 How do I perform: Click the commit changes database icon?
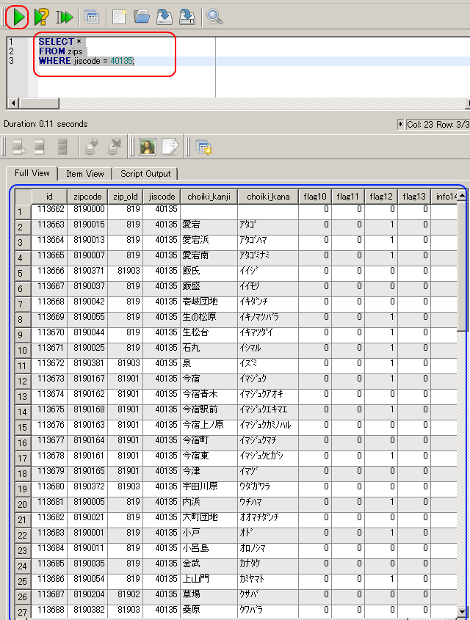[x=91, y=147]
